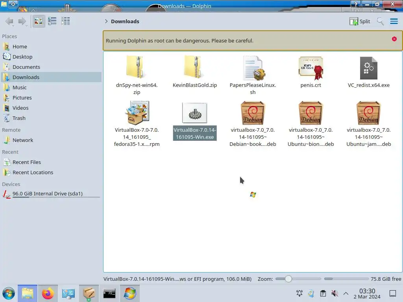Image resolution: width=403 pixels, height=302 pixels.
Task: Open file manager from taskbar
Action: (28, 293)
